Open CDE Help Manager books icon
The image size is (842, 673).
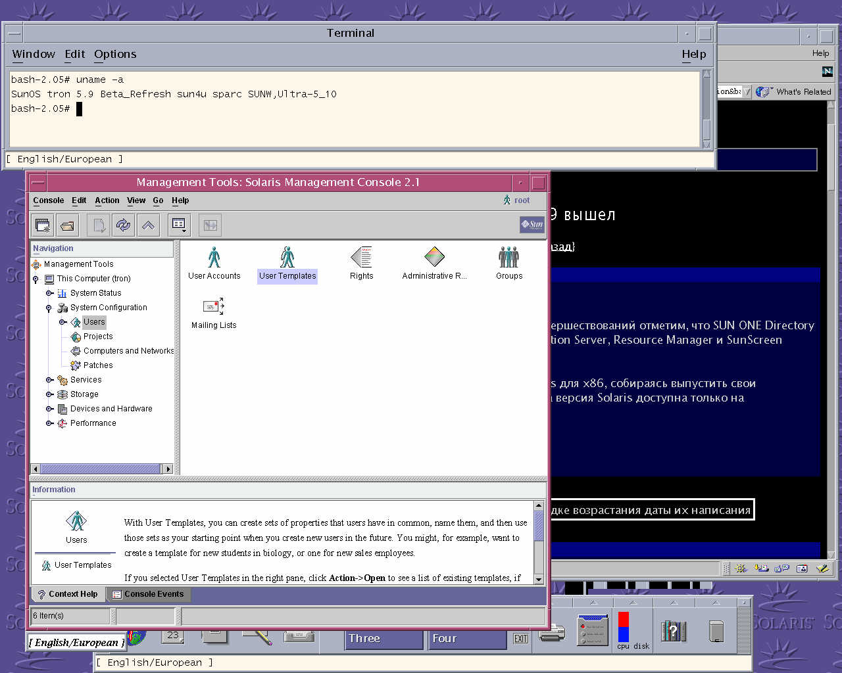[673, 632]
